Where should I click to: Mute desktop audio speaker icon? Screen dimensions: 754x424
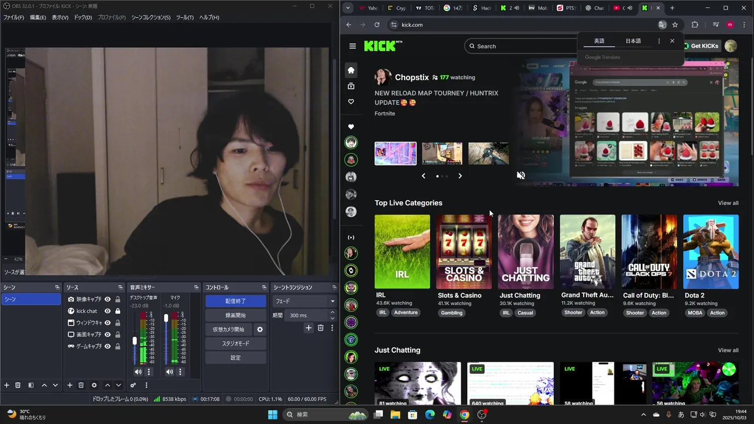138,372
